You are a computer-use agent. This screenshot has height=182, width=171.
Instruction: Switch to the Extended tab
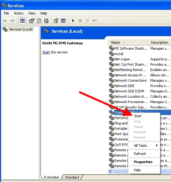[x=51, y=177]
